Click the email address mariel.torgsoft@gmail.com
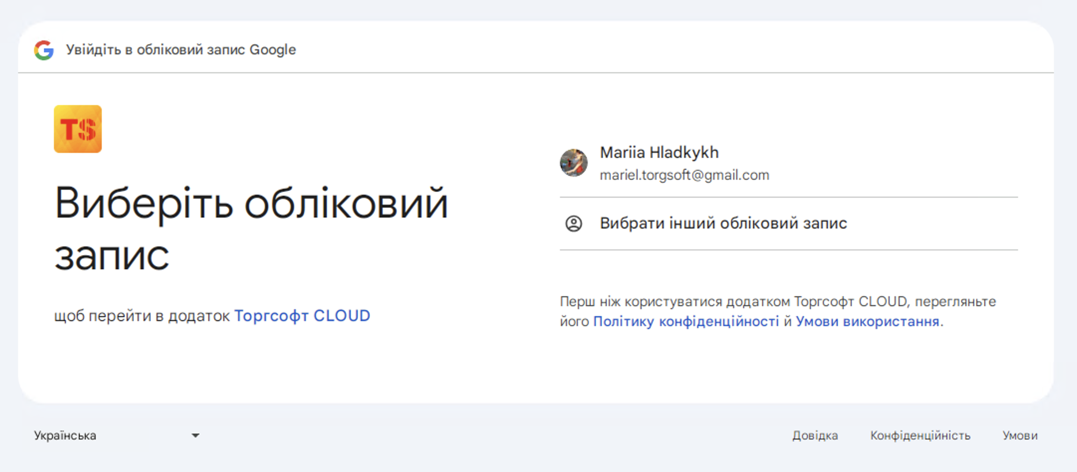This screenshot has height=472, width=1077. click(684, 174)
